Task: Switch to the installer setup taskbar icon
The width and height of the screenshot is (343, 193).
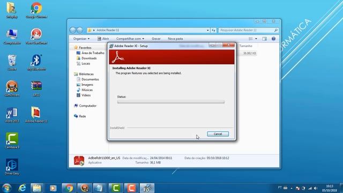Action: (147, 188)
